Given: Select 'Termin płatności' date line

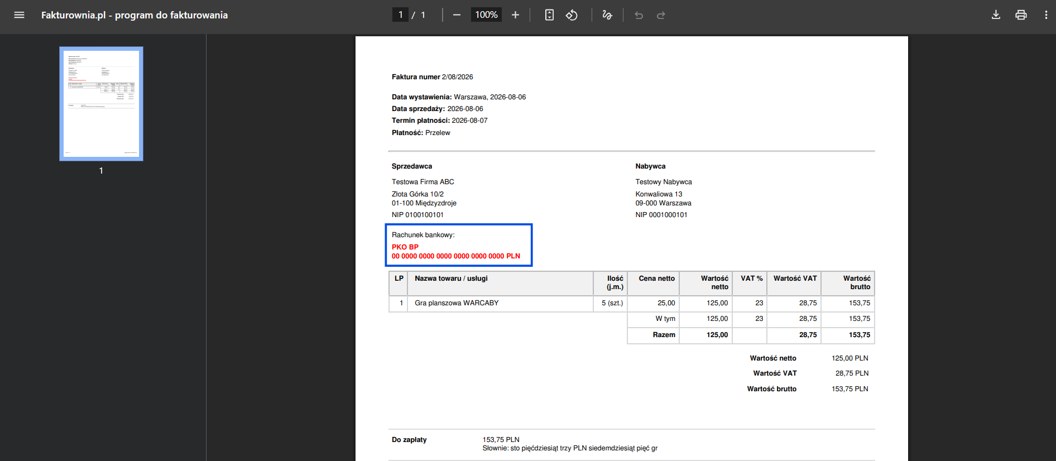Looking at the screenshot, I should (440, 121).
